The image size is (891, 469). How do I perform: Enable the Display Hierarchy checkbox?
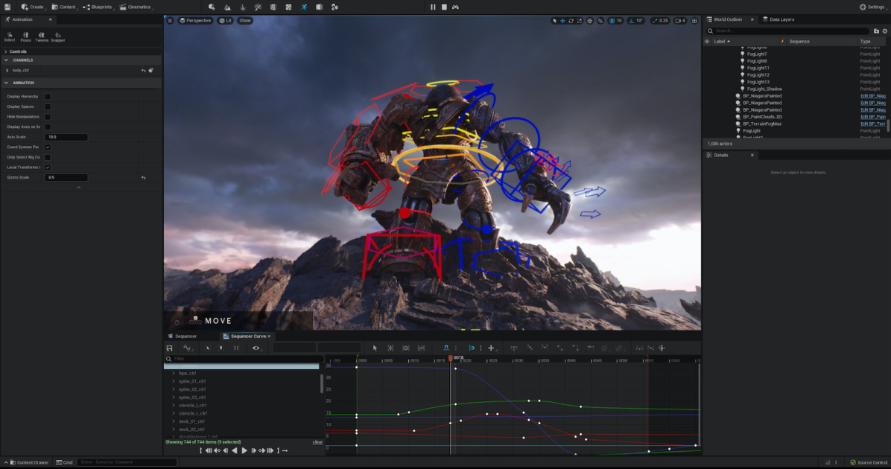[48, 96]
